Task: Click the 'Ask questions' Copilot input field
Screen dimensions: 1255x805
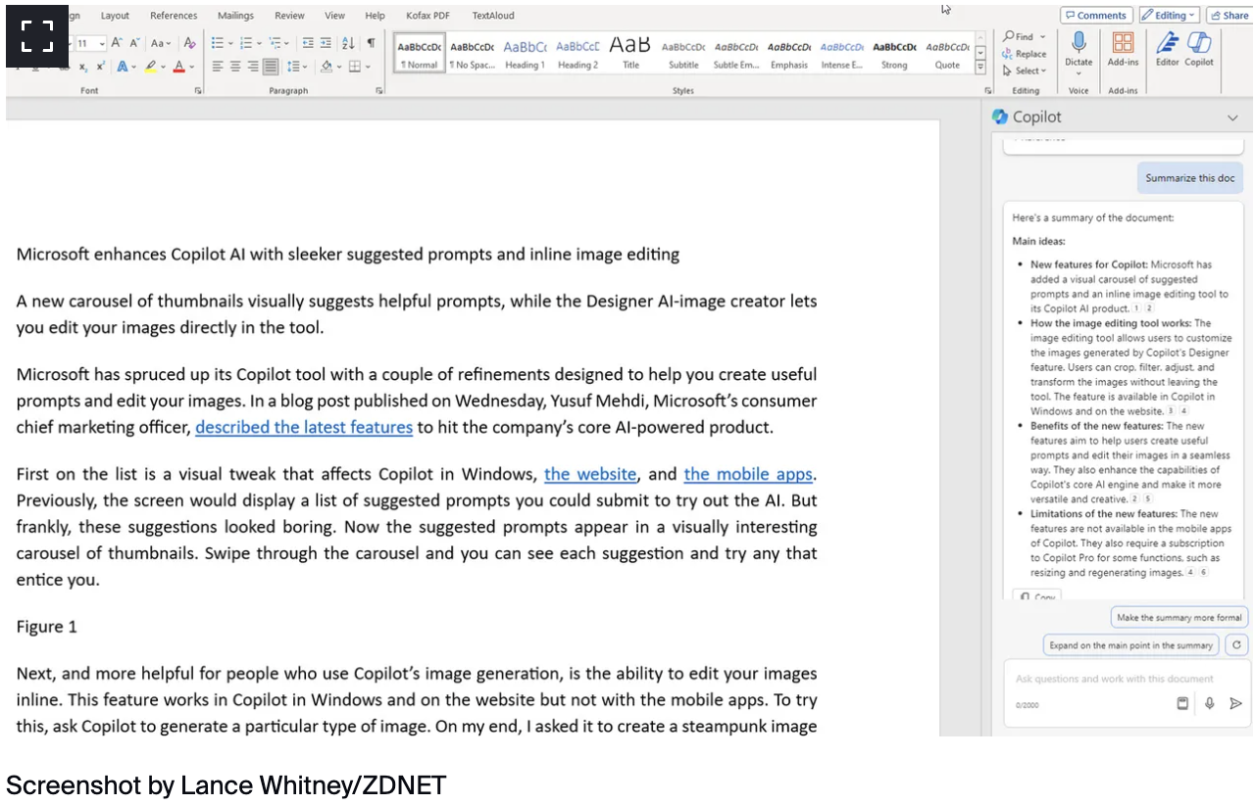Action: coord(1113,679)
